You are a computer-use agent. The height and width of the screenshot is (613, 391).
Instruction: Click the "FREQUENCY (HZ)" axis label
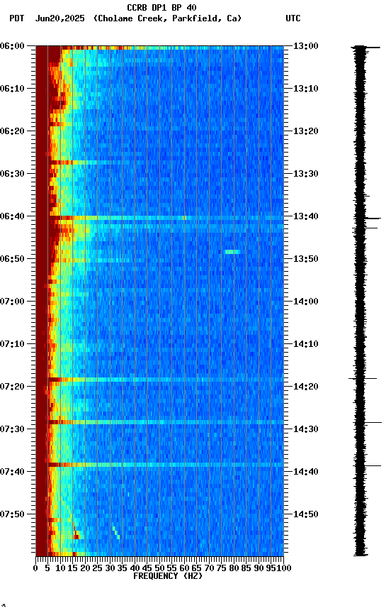click(x=168, y=576)
